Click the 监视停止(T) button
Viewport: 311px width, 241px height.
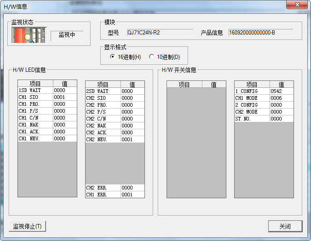point(28,226)
